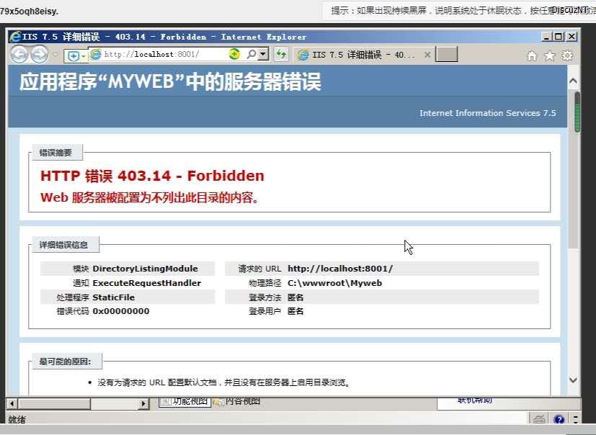The height and width of the screenshot is (435, 596).
Task: Open the 联机帮助 link in IIS Manager
Action: click(475, 400)
